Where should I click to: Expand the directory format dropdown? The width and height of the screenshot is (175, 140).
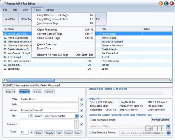[x=169, y=133]
